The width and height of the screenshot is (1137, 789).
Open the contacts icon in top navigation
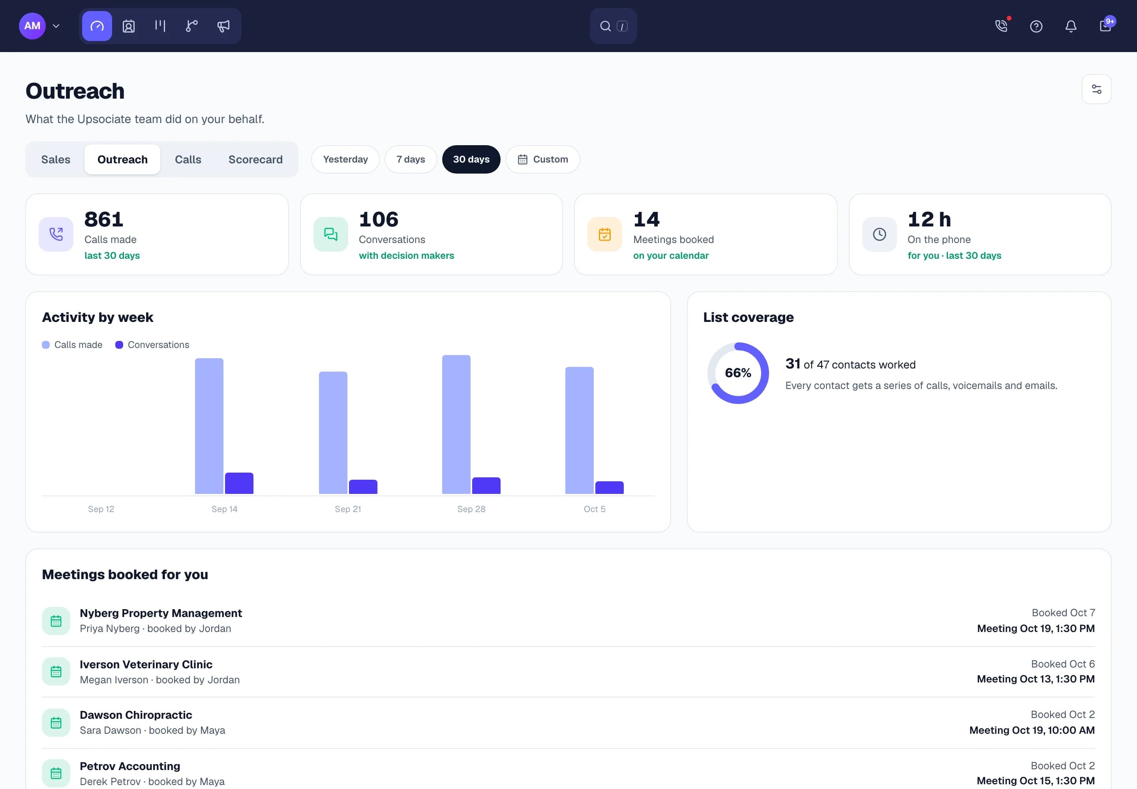click(x=129, y=26)
